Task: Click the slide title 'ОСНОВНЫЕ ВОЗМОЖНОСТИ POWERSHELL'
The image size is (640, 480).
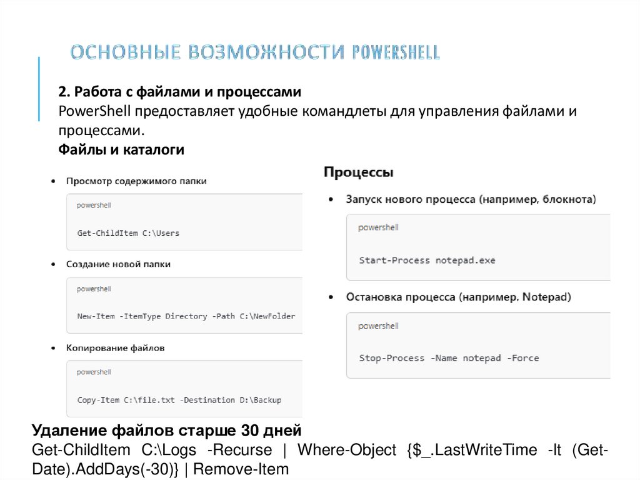Action: pyautogui.click(x=255, y=53)
